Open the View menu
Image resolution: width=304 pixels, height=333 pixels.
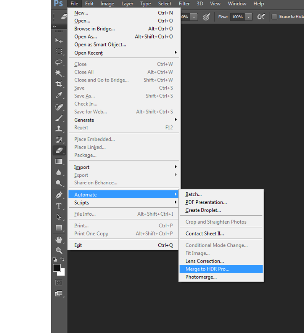pyautogui.click(x=215, y=3)
